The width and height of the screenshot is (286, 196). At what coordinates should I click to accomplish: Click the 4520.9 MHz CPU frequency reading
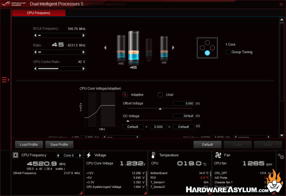point(46,164)
